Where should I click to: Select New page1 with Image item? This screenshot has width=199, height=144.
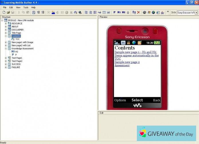click(22, 42)
